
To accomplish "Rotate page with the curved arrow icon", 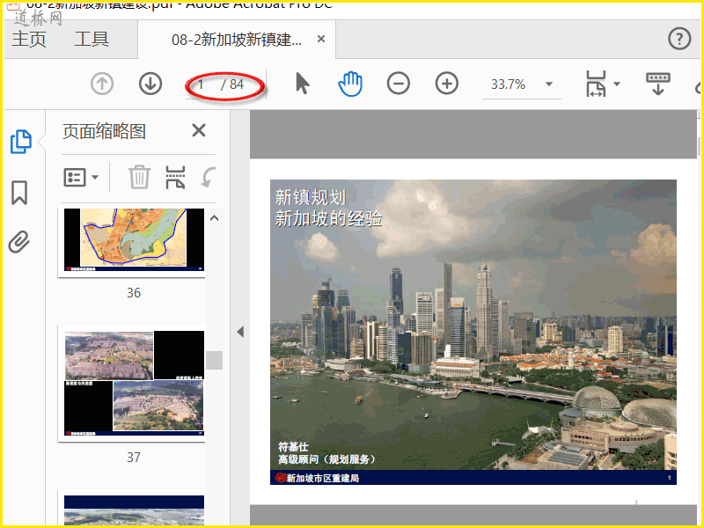I will pyautogui.click(x=209, y=177).
